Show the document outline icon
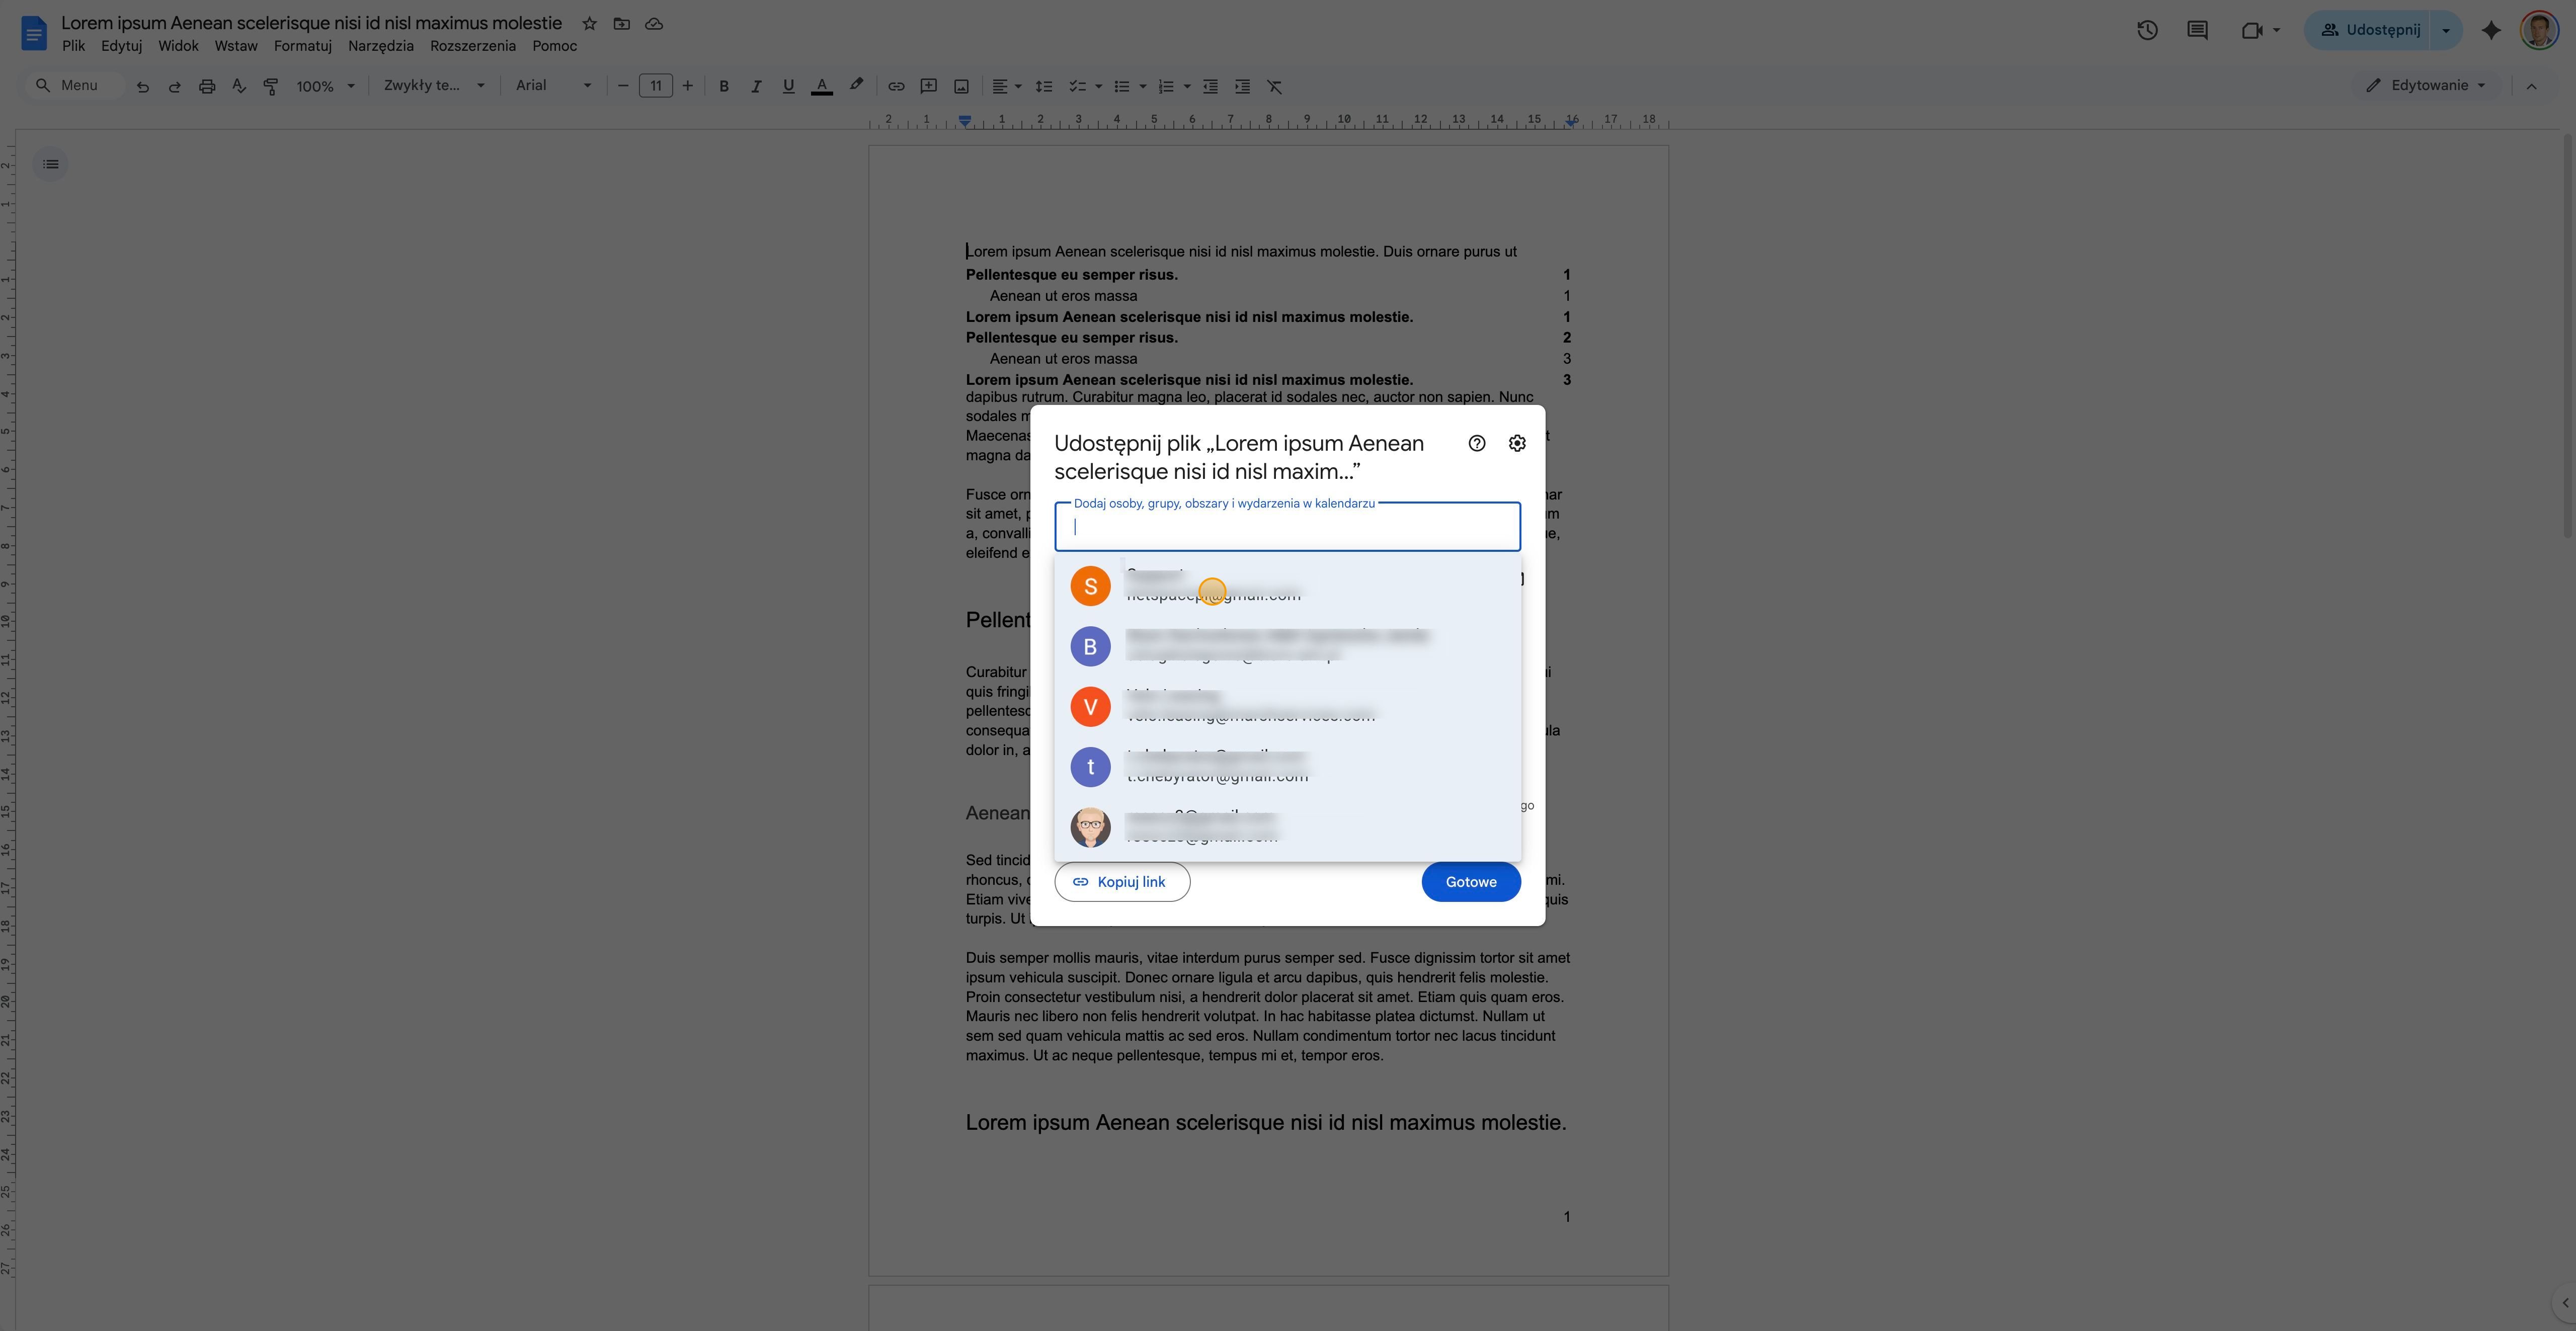 click(50, 164)
